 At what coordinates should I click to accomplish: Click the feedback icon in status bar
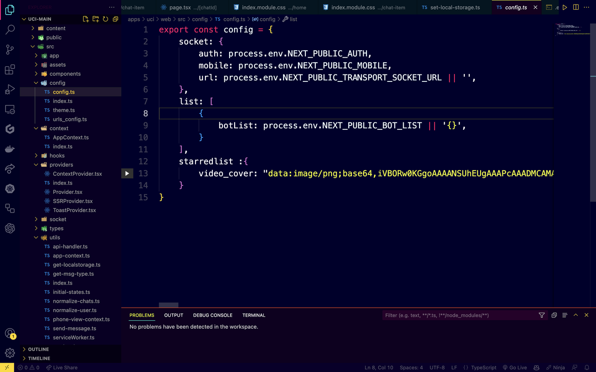575,367
